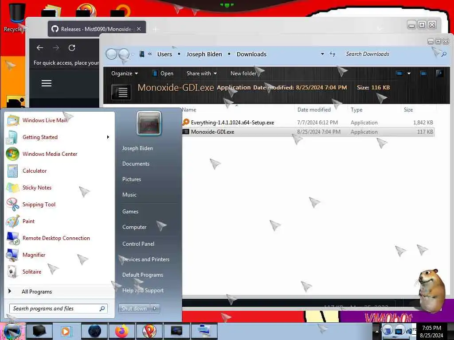The image size is (454, 340).
Task: Open Windows Live Mail from Start menu
Action: (44, 120)
